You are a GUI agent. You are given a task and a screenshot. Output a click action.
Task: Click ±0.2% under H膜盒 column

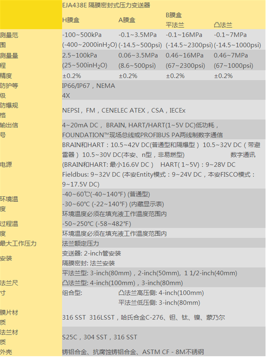coord(71,76)
